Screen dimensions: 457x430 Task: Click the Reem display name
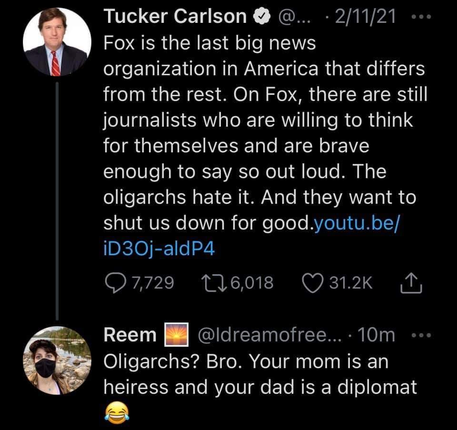(x=129, y=335)
